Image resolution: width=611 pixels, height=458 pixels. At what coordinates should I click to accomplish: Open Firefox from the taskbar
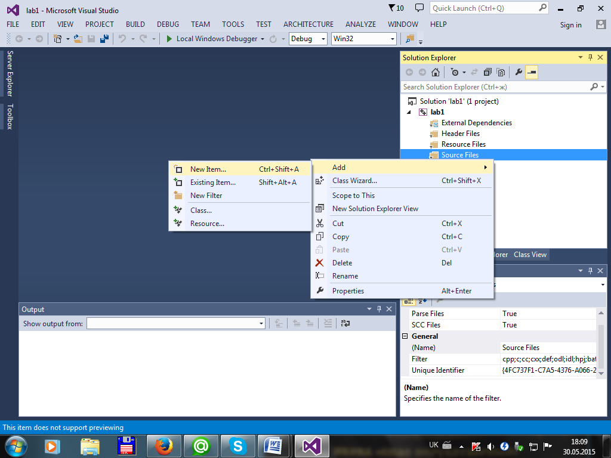(164, 446)
